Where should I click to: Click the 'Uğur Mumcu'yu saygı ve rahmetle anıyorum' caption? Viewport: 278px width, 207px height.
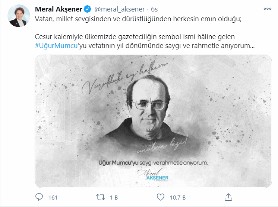153,162
